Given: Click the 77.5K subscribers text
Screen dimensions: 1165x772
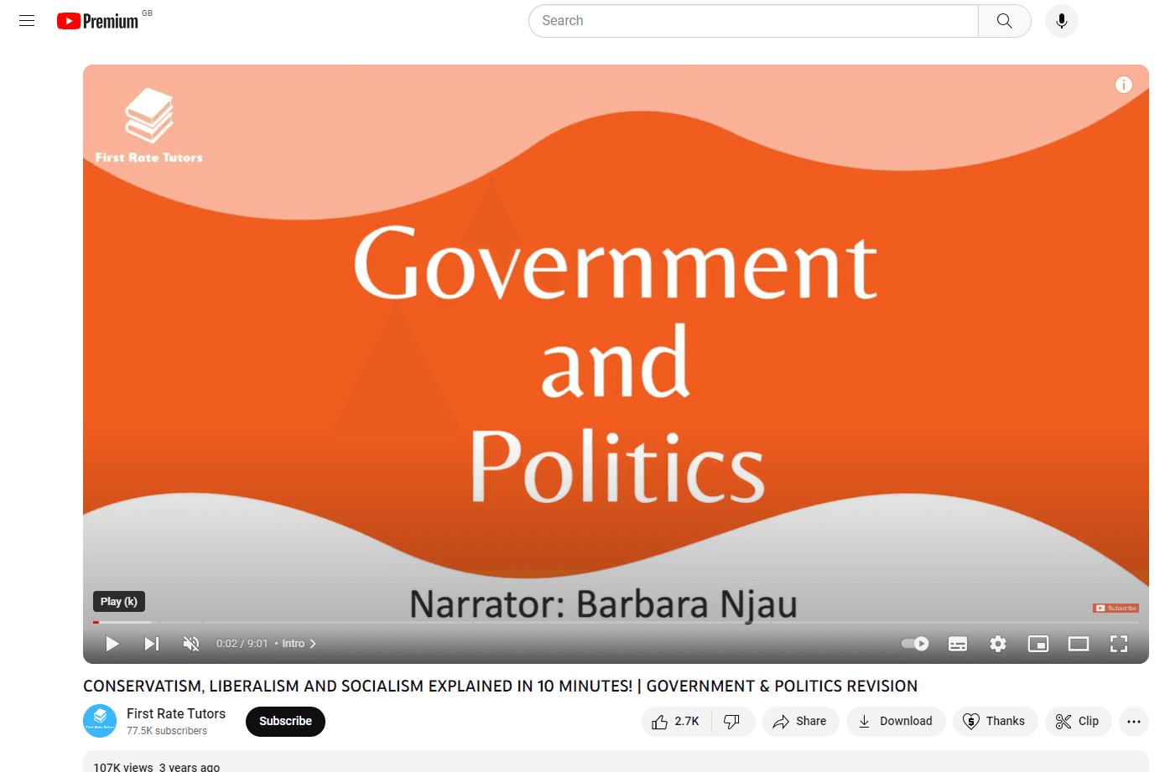Looking at the screenshot, I should click(167, 731).
